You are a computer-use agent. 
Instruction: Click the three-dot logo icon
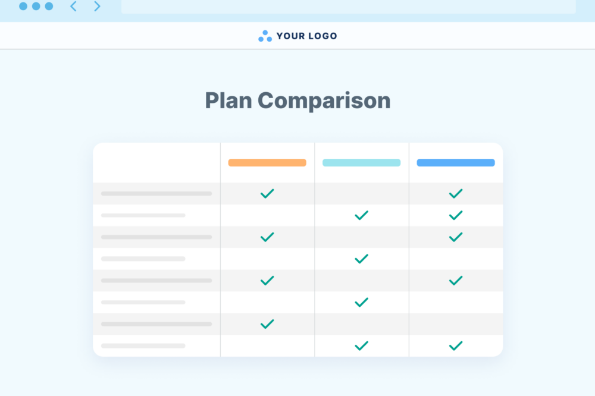point(265,36)
